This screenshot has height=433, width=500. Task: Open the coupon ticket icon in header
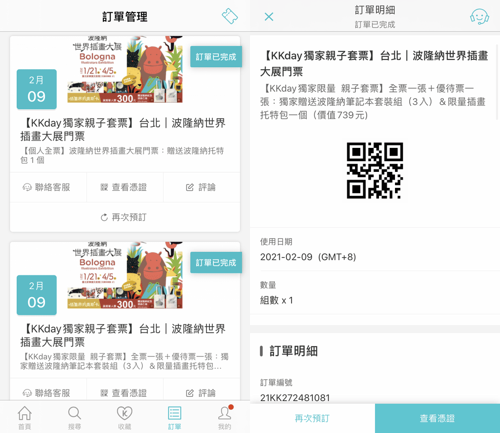click(x=230, y=16)
